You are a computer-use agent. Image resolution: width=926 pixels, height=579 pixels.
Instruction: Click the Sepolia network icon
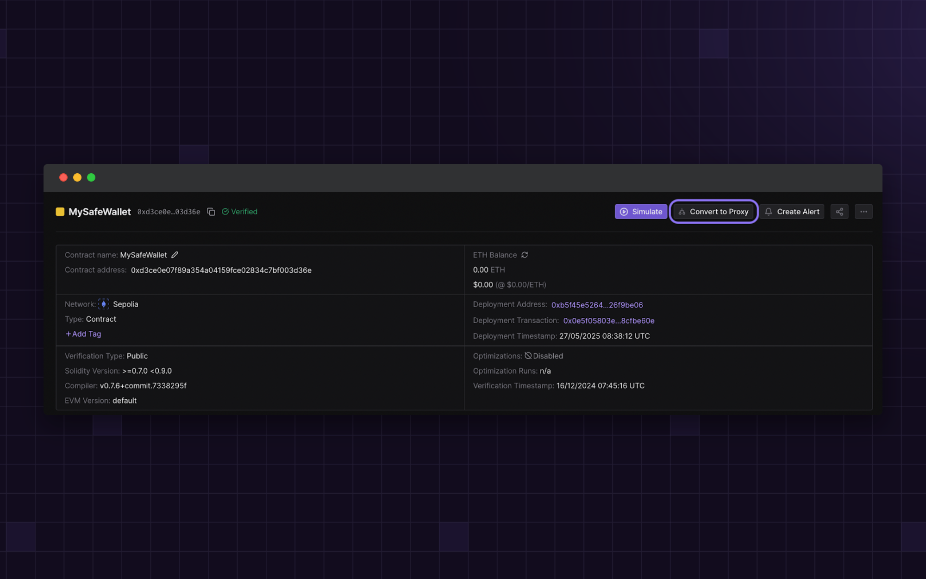click(104, 304)
